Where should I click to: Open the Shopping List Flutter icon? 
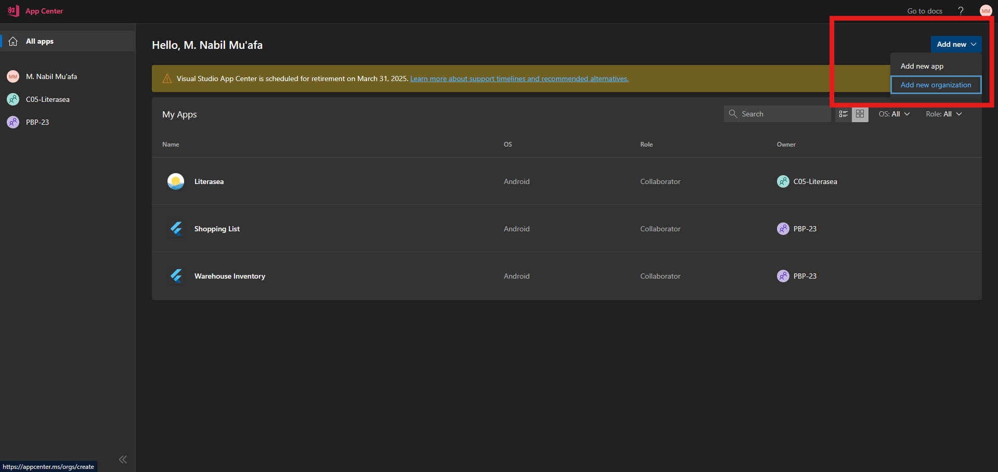point(176,229)
